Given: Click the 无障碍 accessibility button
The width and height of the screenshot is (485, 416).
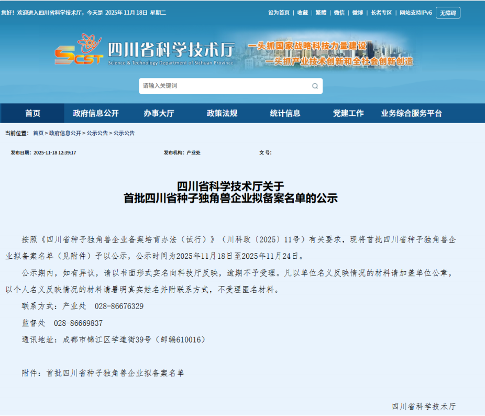Looking at the screenshot, I should click(x=448, y=13).
